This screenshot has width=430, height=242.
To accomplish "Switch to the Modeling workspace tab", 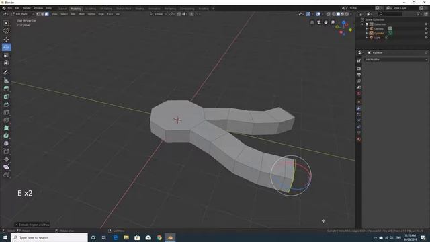I will [76, 9].
